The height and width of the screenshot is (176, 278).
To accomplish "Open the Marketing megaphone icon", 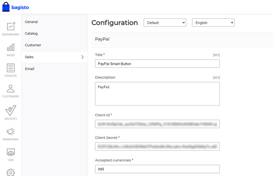I will (x=11, y=132).
